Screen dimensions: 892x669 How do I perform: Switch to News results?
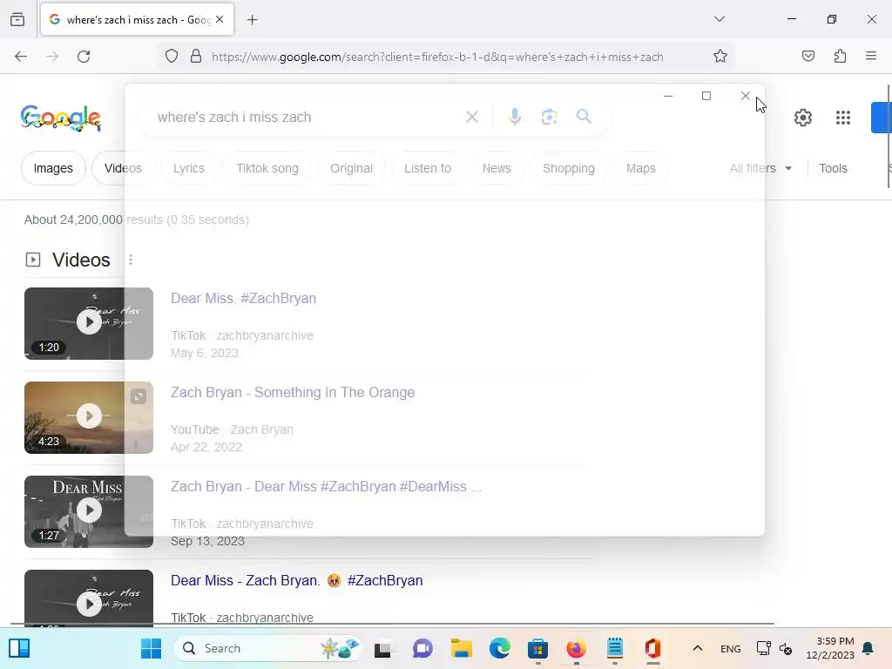click(497, 168)
